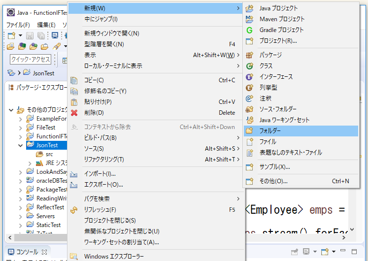Click the クイック・アクセス field
368x261 pixels.
click(31, 59)
